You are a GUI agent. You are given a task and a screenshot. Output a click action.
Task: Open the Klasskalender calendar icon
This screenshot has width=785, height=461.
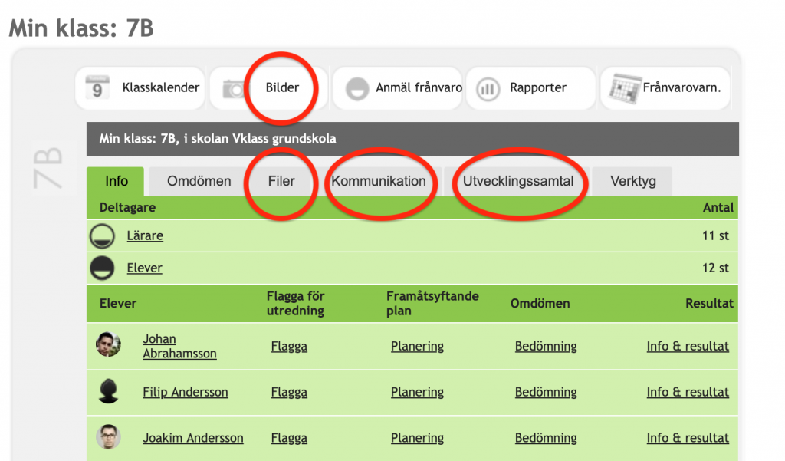coord(97,87)
